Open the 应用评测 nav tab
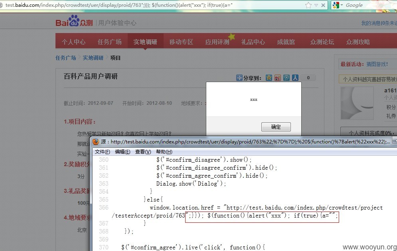The width and height of the screenshot is (397, 251). [217, 42]
